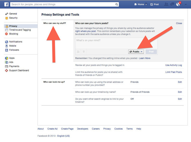Screen dimensions: 191x142
Task: Open General settings
Action: pos(13,14)
